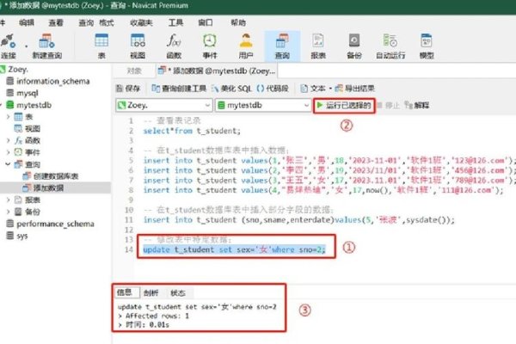516x344 pixels.
Task: Open the Edit (编辑) menu
Action: (27, 22)
